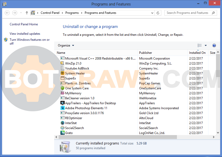The height and width of the screenshot is (157, 222).
Task: Select Microsoft Visual C++ 2008 Redistributable icon
Action: pos(63,58)
